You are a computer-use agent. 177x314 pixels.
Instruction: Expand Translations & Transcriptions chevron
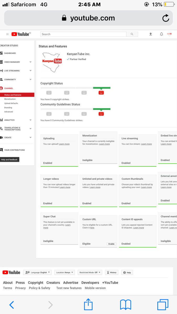(30, 129)
